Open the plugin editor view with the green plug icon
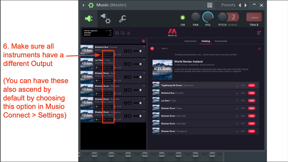Screen dimensions: 288x162 click(89, 18)
